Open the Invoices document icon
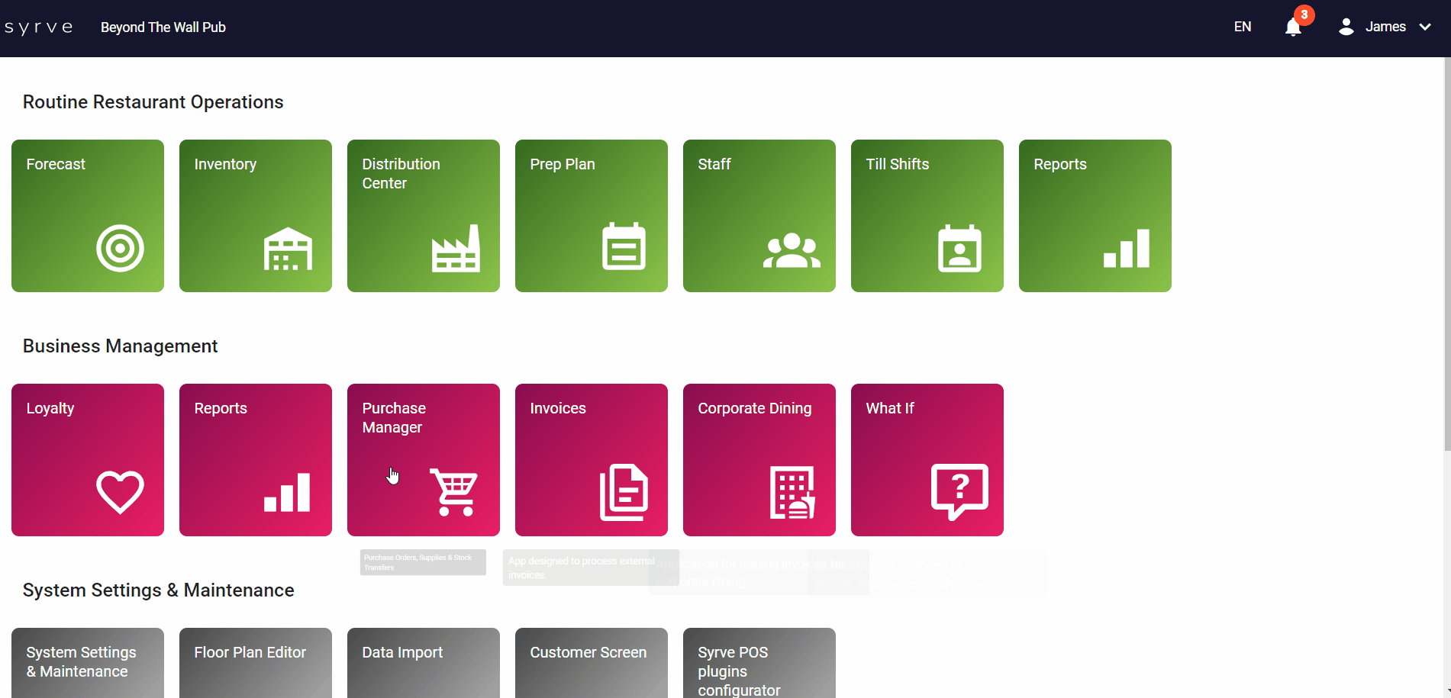1451x698 pixels. [x=624, y=492]
